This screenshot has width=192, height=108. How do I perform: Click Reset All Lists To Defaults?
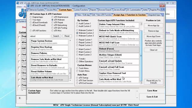(153, 82)
